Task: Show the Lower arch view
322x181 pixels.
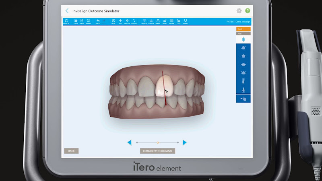Action: tap(151, 21)
